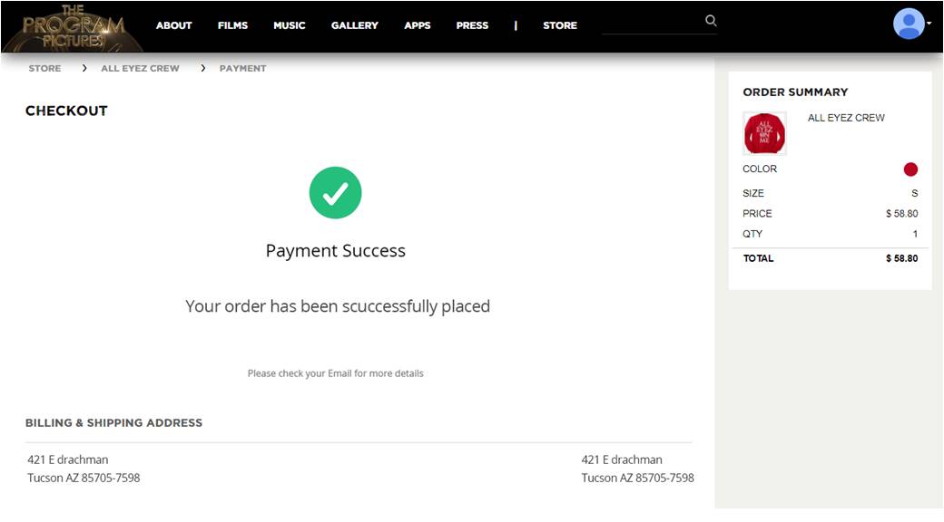Click the red color swatch

point(910,169)
